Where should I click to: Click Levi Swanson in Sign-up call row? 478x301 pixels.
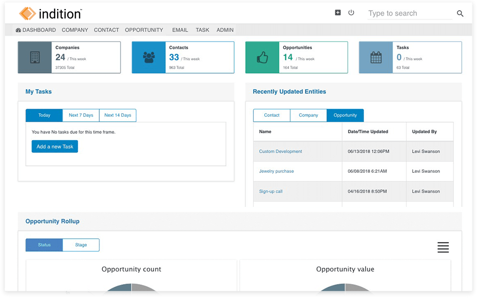point(426,191)
